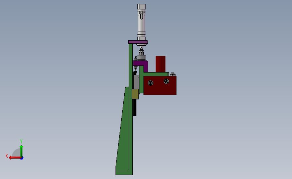This screenshot has height=179, width=292.
Task: Select the purple cylinder mounting plate
Action: click(138, 42)
